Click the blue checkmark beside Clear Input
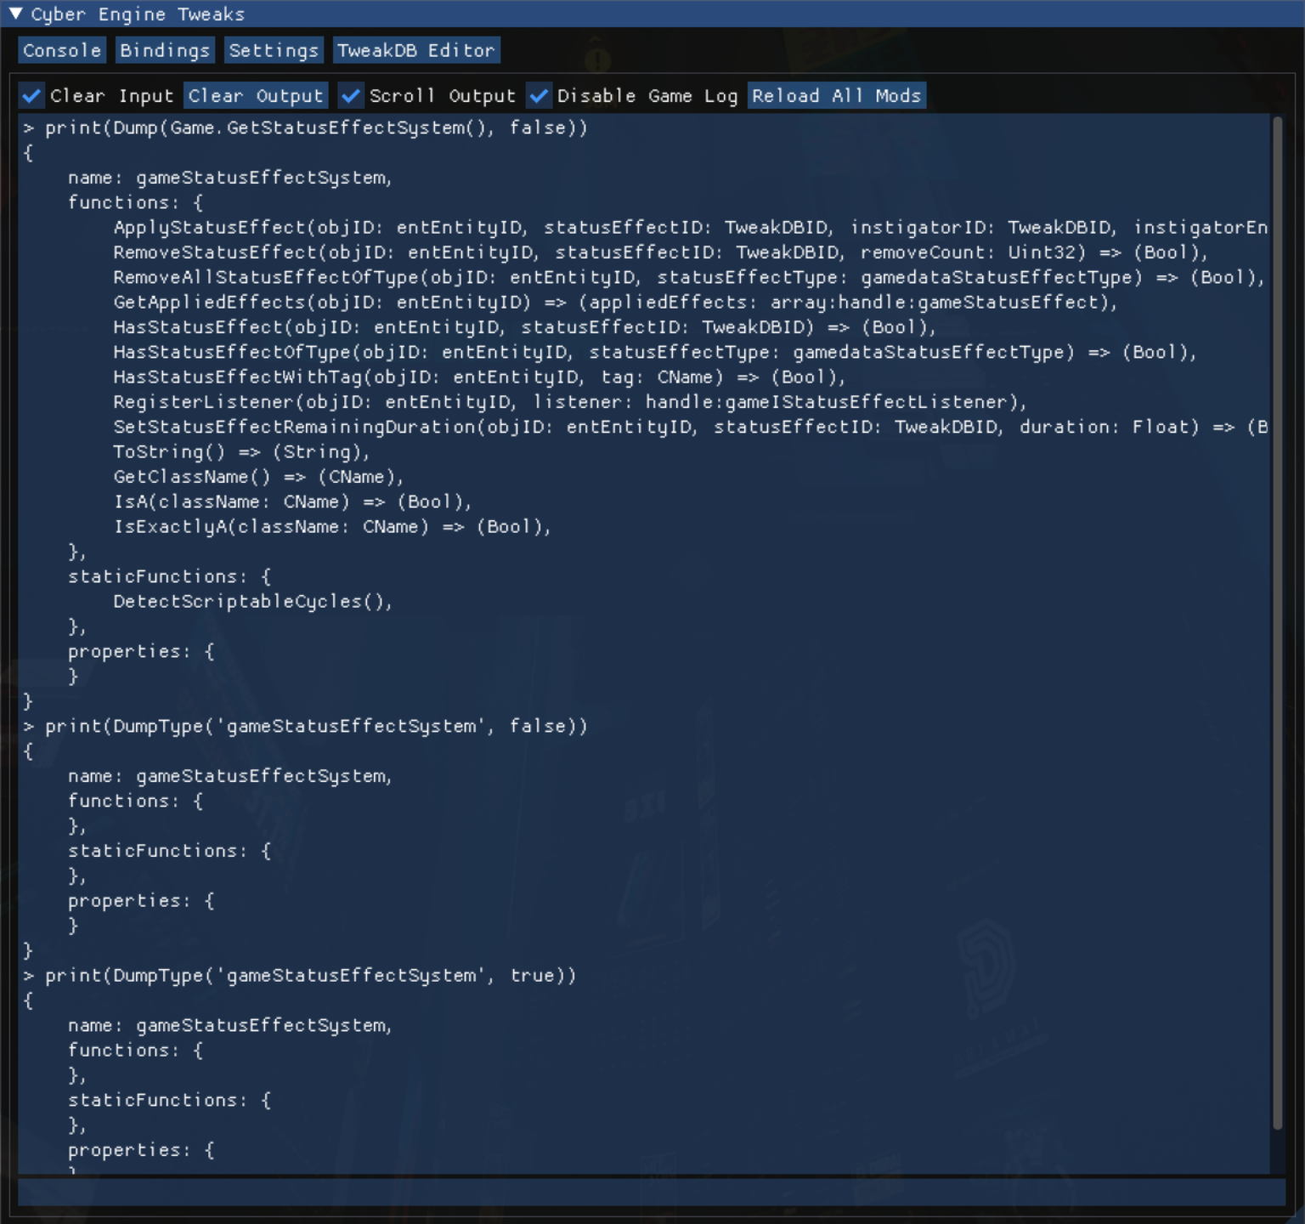The height and width of the screenshot is (1224, 1305). pyautogui.click(x=32, y=95)
